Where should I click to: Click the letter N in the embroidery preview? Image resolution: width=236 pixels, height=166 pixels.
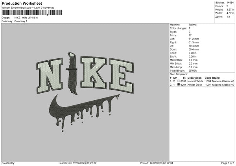pos(50,76)
